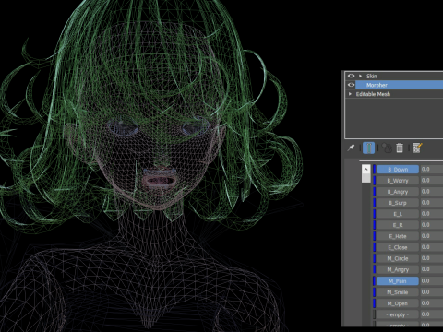Click the blue indicator beside B_Down
This screenshot has height=332, width=443.
pos(375,170)
